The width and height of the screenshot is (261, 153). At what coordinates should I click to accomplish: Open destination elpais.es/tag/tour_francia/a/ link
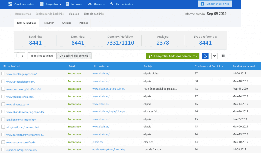pos(109,149)
